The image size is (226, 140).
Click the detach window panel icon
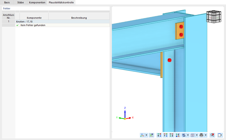(x=220, y=135)
